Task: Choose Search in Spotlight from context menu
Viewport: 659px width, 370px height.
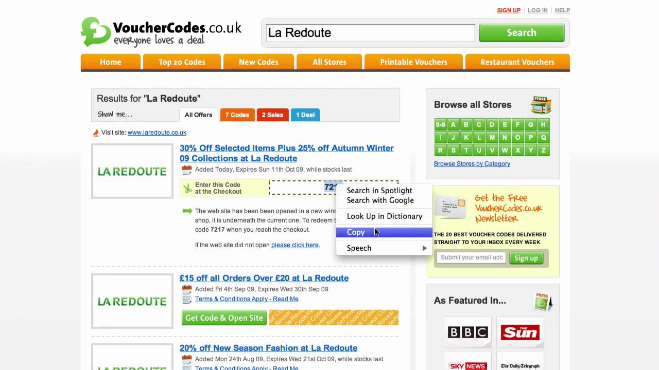Action: (x=384, y=191)
